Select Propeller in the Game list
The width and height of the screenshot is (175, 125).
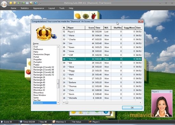click(x=45, y=59)
